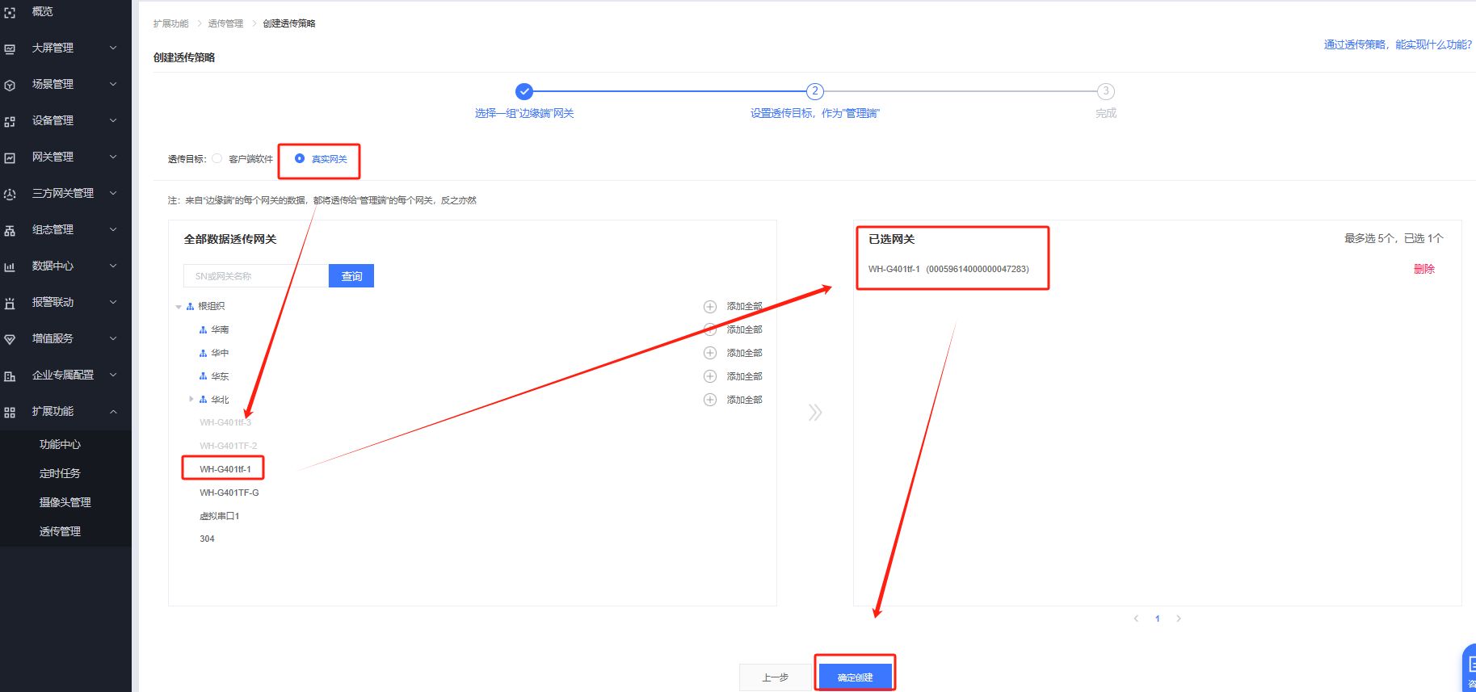This screenshot has height=692, width=1476.
Task: Open 摄像头管理 submenu item
Action: pyautogui.click(x=65, y=503)
